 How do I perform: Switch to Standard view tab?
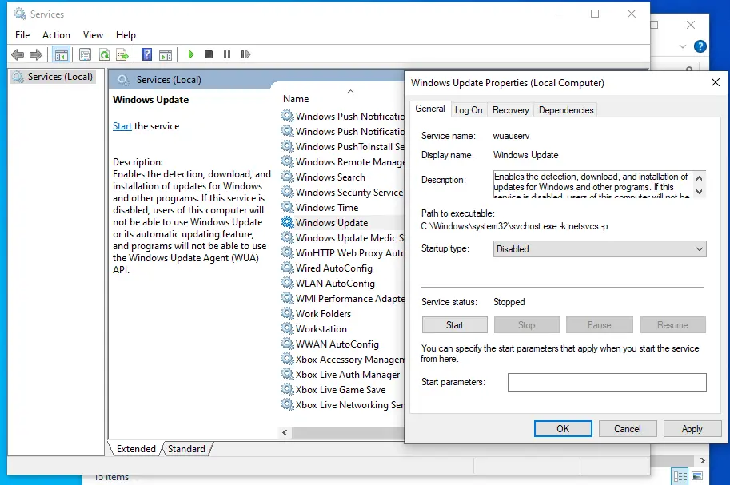186,449
